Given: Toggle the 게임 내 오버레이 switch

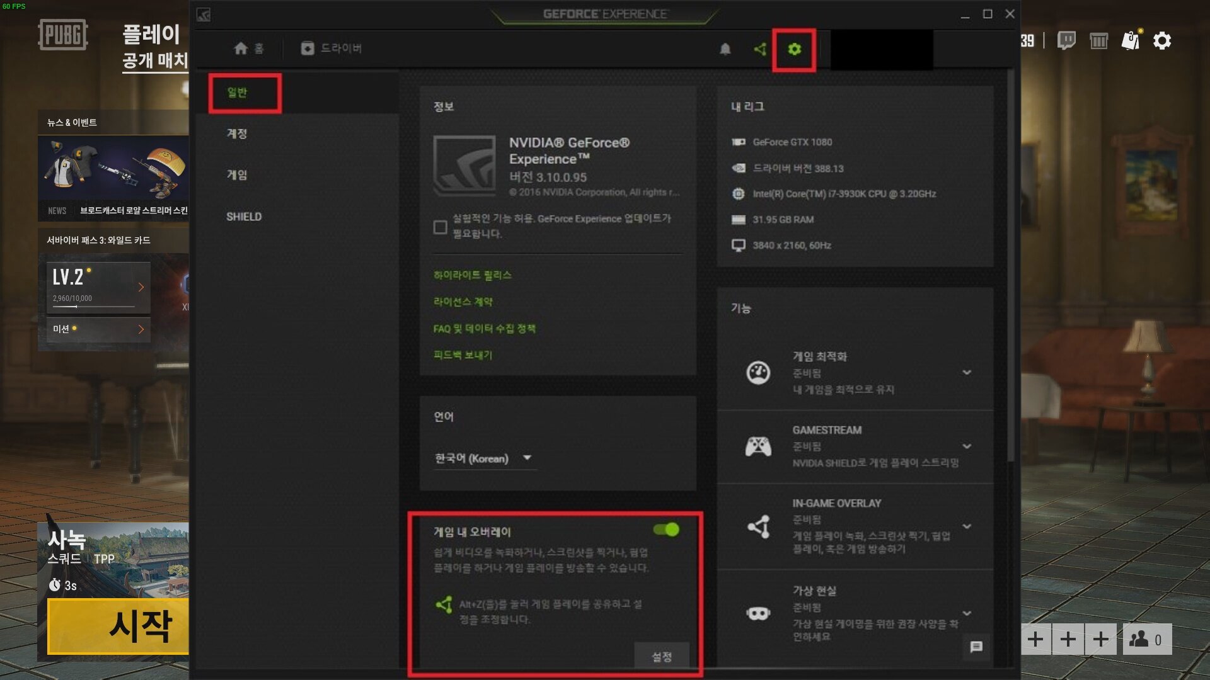Looking at the screenshot, I should coord(666,530).
